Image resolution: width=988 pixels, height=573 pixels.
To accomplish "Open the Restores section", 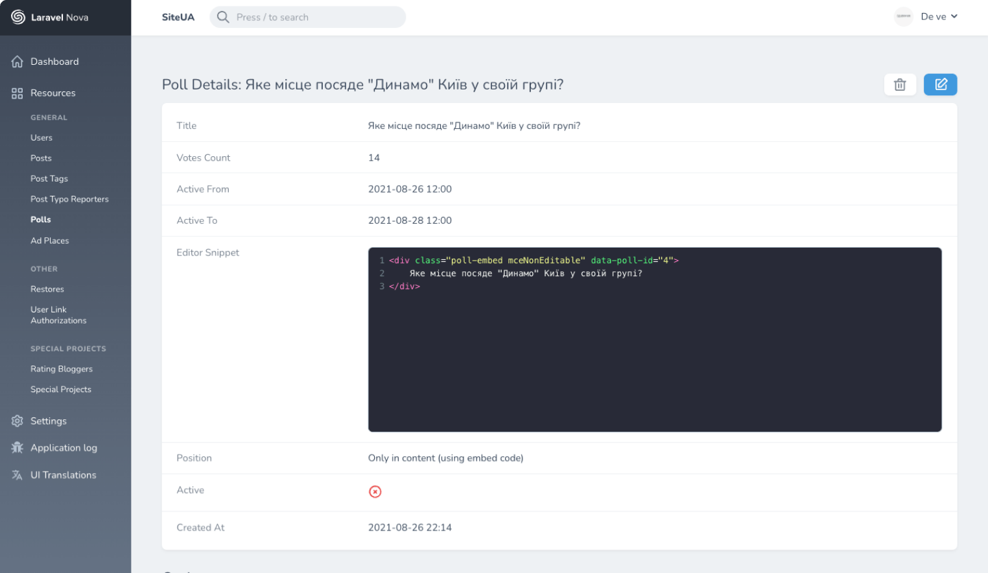I will point(48,288).
